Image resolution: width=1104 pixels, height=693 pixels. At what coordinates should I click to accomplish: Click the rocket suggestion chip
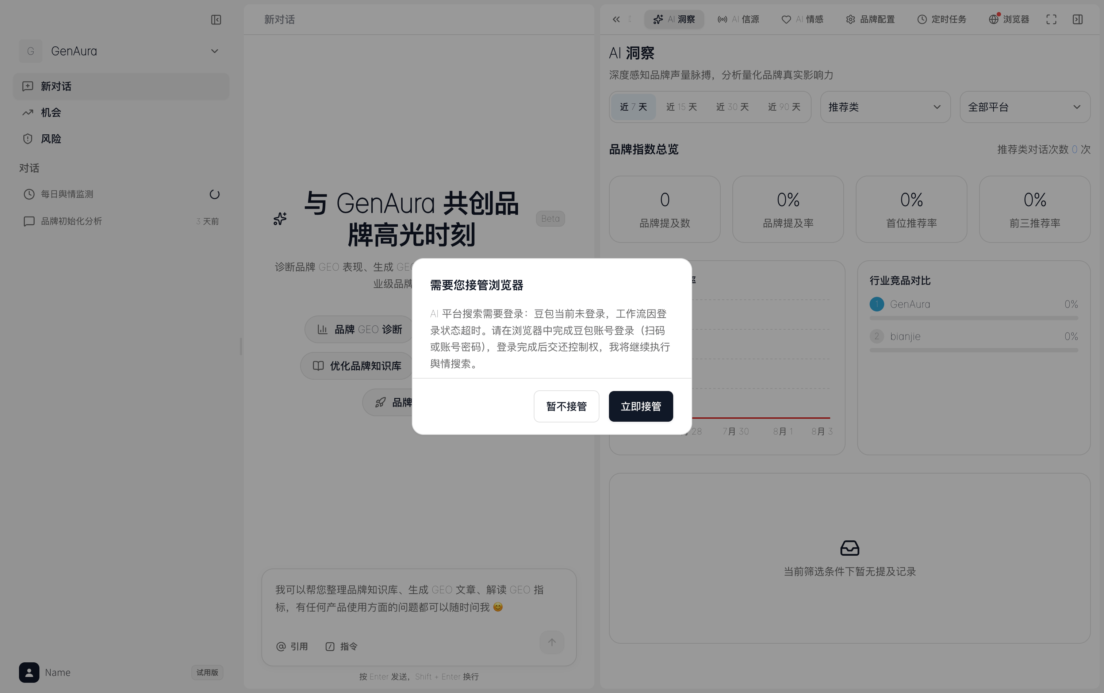click(388, 402)
